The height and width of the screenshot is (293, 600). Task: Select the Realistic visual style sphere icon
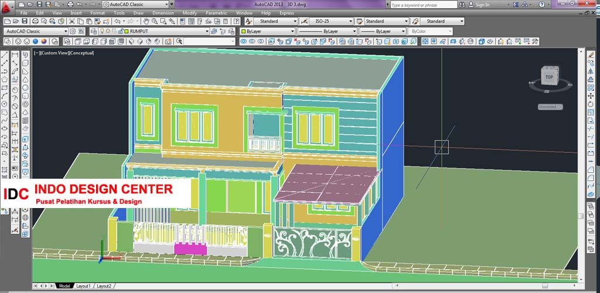[x=36, y=41]
